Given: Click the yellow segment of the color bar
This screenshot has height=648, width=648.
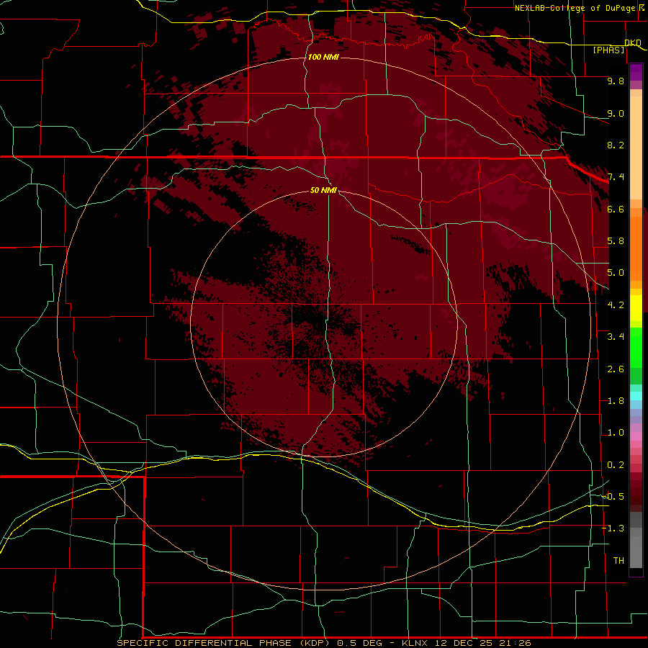Looking at the screenshot, I should tap(636, 308).
